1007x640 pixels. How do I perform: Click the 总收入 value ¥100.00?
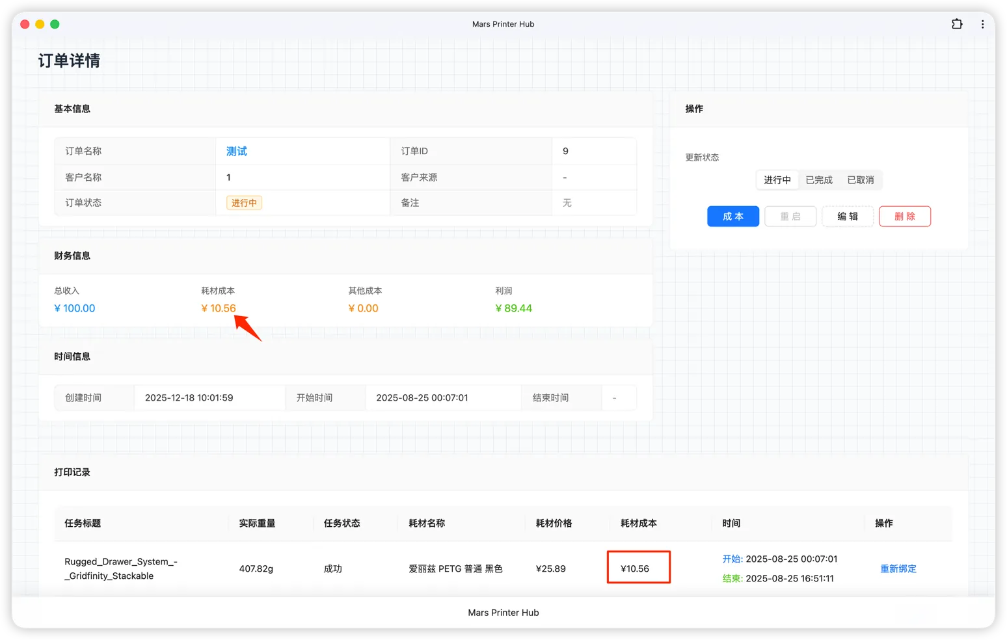[x=75, y=308]
